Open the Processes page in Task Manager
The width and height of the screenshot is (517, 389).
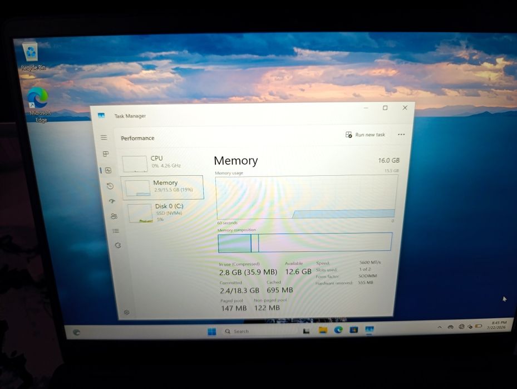[x=106, y=154]
